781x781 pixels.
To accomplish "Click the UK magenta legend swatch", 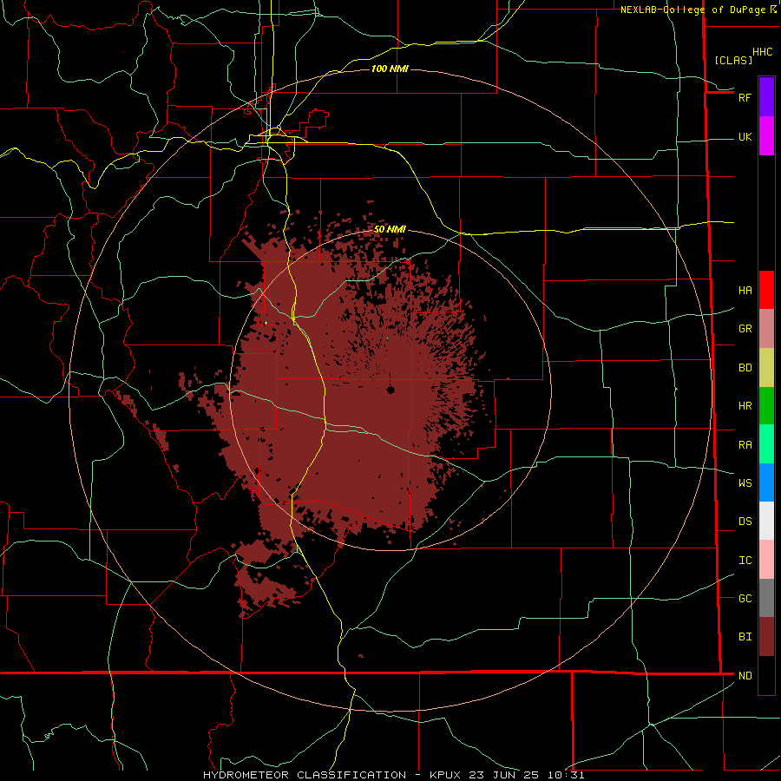I will 766,136.
